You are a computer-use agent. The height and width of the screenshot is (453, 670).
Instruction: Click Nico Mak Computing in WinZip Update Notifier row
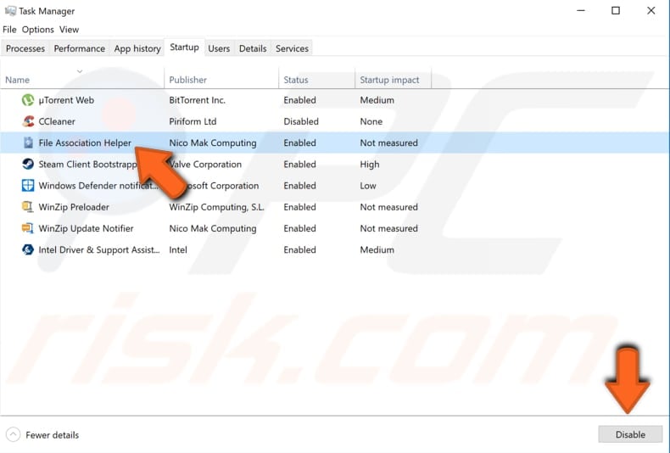click(213, 228)
